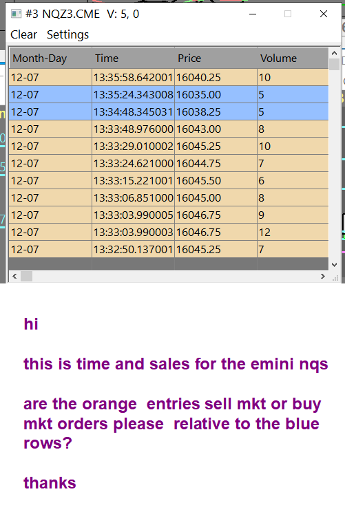Select the blue row priced 16038.25
This screenshot has width=345, height=516.
tap(169, 112)
